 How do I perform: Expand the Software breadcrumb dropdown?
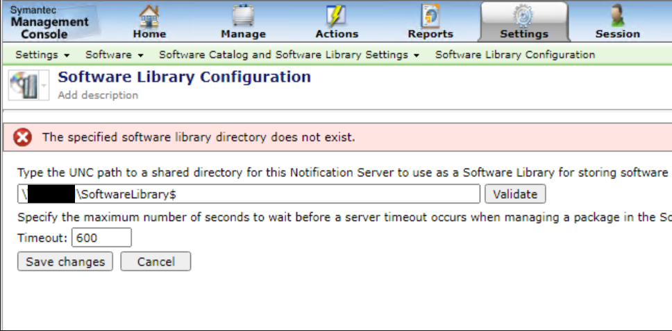115,54
